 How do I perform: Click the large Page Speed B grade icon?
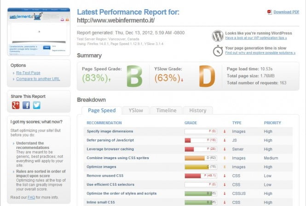134,76
